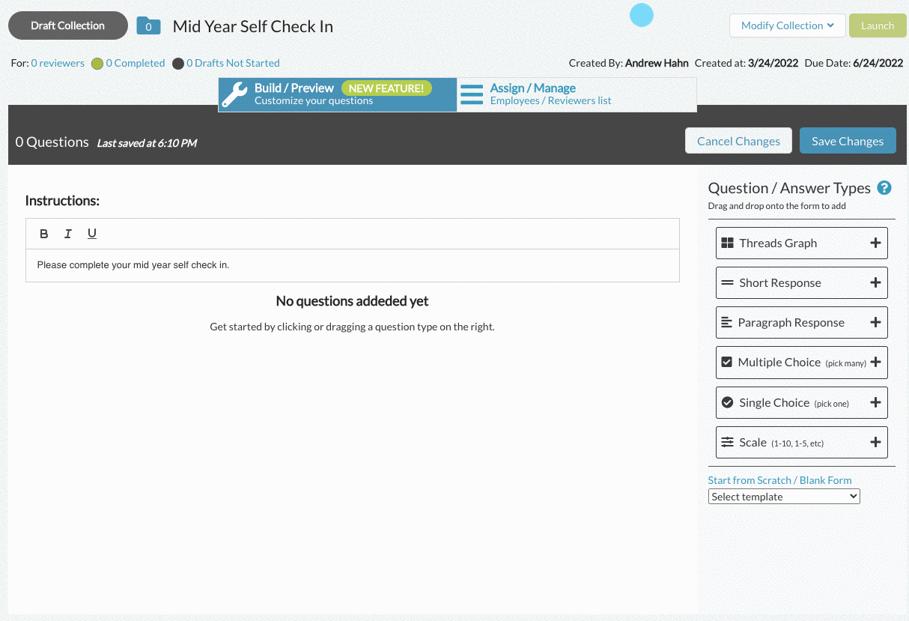Click the 0 Questions heading
Viewport: 909px width, 621px height.
click(52, 142)
